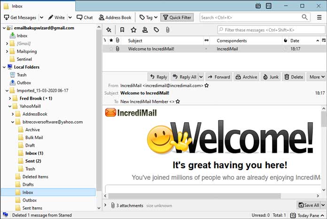Sort by junk status column icon
Viewport: 327px width, 219px height.
[286, 40]
